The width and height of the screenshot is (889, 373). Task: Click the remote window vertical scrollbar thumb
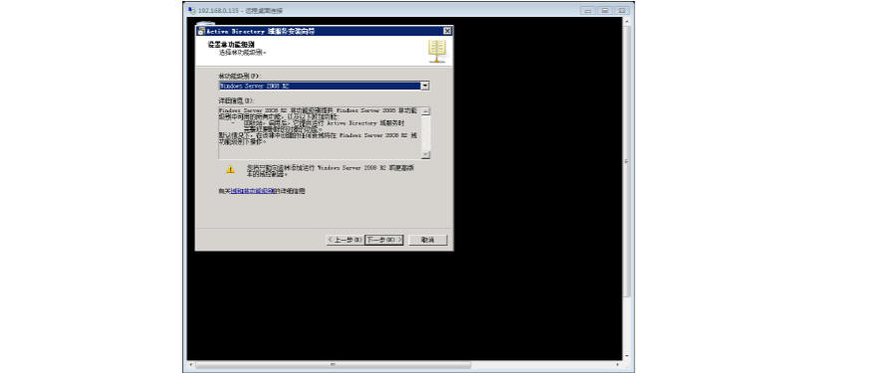click(626, 161)
